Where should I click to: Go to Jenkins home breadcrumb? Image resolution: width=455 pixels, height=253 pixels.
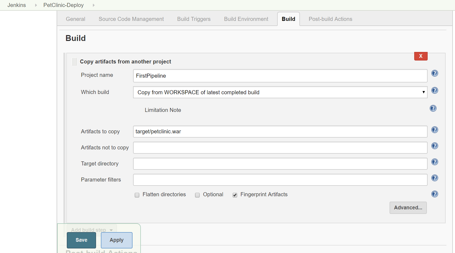pos(17,5)
